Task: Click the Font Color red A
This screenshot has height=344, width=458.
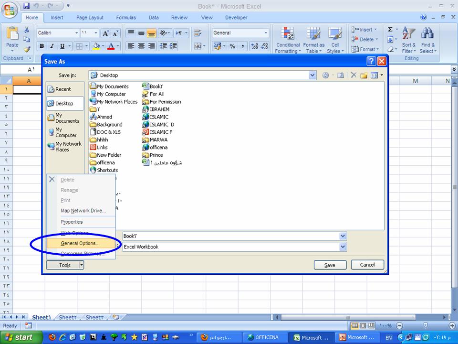Action: [x=111, y=46]
